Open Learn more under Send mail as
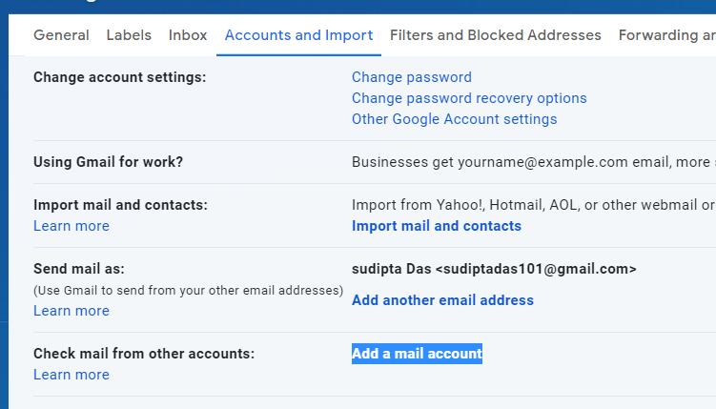The image size is (716, 409). pos(72,311)
